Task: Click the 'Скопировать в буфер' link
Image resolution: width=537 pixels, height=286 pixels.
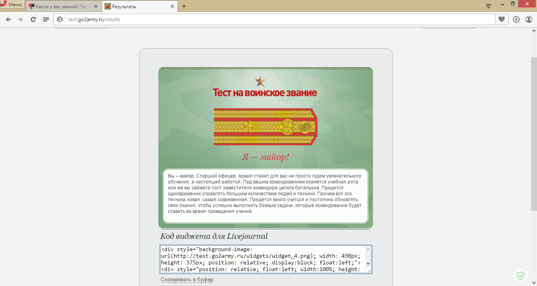Action: 187,280
